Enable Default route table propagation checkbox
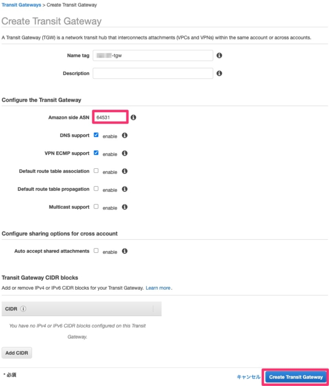Screen dimensions: 329x386 click(96, 189)
